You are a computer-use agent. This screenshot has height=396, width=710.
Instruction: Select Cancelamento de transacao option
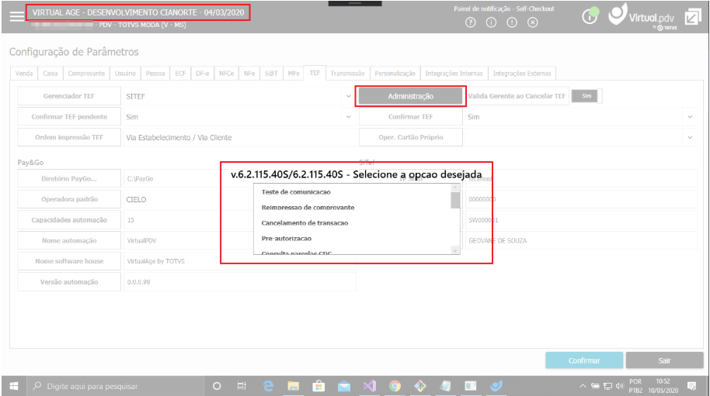305,223
